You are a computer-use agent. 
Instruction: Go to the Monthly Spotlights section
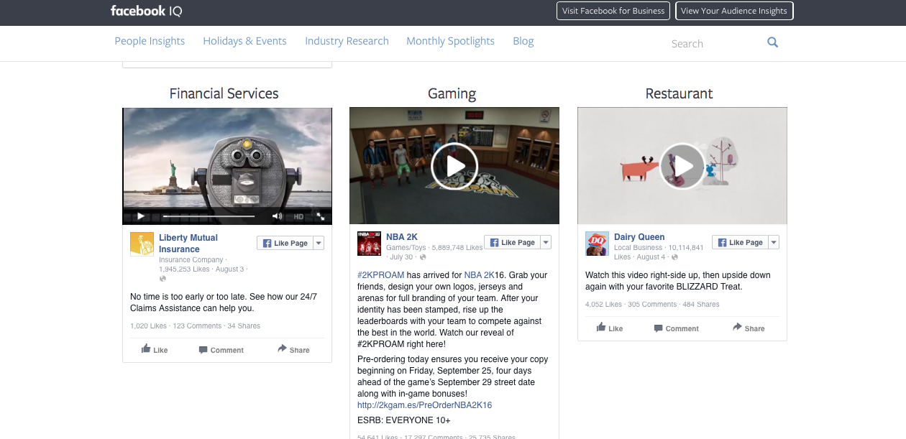(450, 41)
